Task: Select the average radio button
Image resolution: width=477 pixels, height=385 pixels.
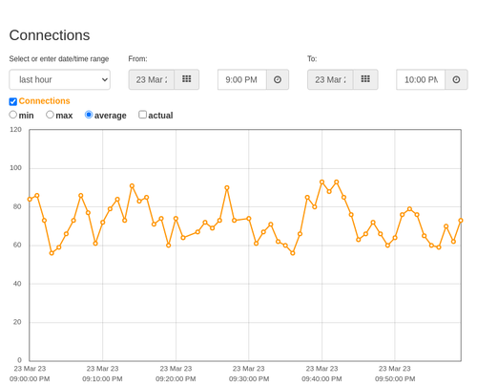Action: pos(89,115)
